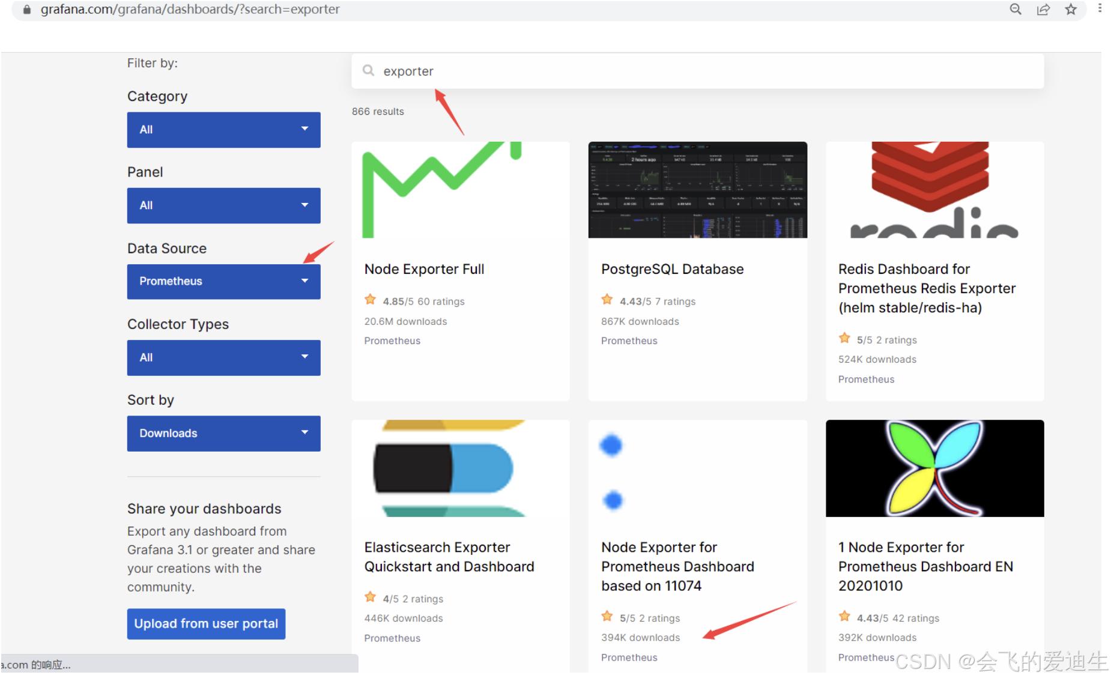Click the browser zoom magnifier icon
This screenshot has width=1111, height=681.
[1015, 9]
